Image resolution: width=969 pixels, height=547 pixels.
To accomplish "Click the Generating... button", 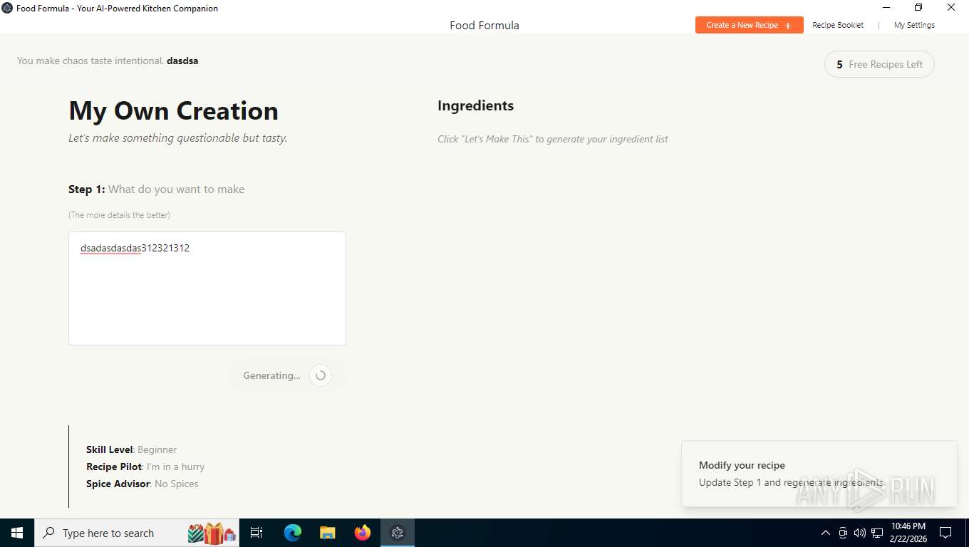I will (287, 375).
